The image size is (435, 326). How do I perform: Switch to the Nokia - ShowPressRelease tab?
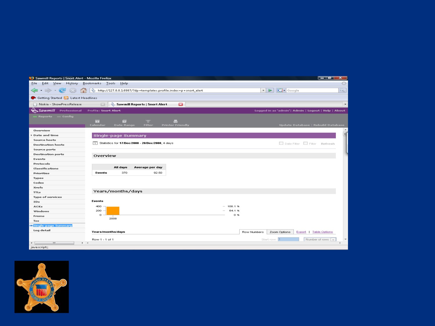tap(69, 104)
